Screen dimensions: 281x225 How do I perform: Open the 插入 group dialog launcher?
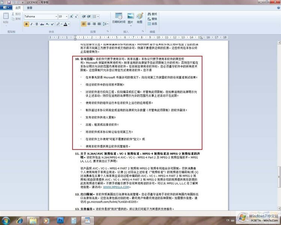point(143,31)
